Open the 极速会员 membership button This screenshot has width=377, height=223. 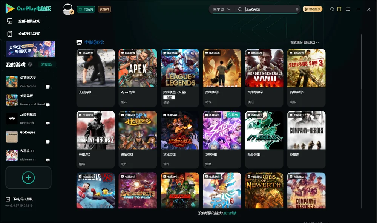pyautogui.click(x=313, y=9)
